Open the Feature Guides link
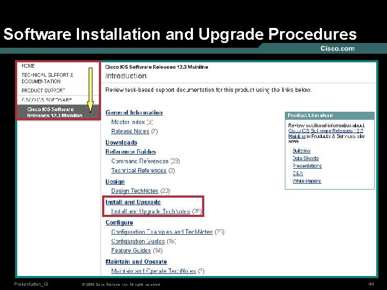 coord(131,251)
